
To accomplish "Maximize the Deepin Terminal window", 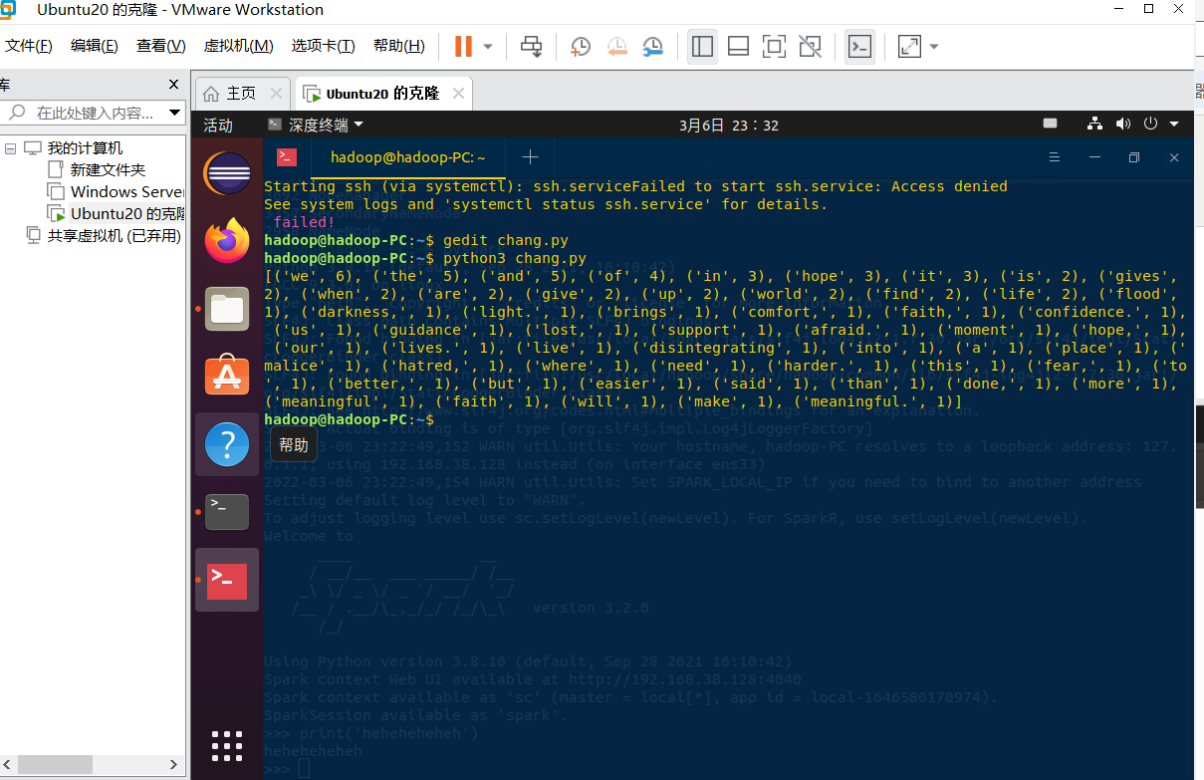I will 1134,157.
